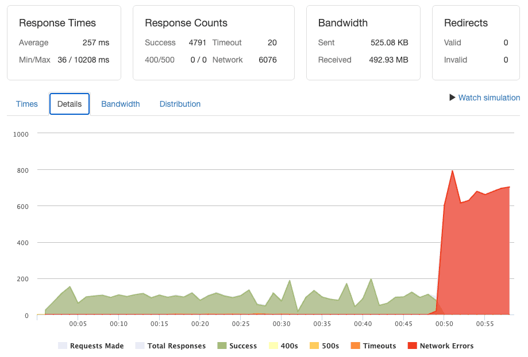The width and height of the screenshot is (528, 357).
Task: Toggle the Network Errors legend entry
Action: click(x=441, y=346)
